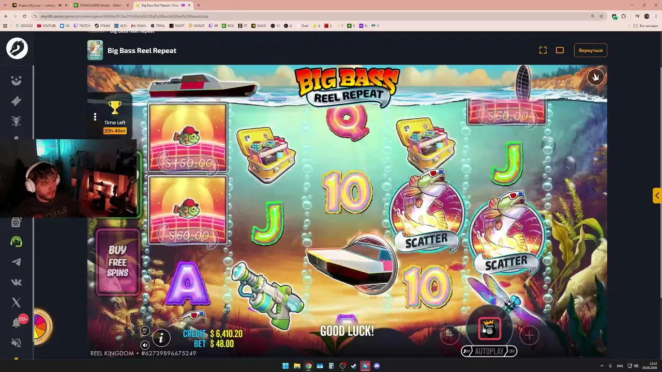Bookmark this page with the star icon
This screenshot has height=372, width=662.
point(601,16)
